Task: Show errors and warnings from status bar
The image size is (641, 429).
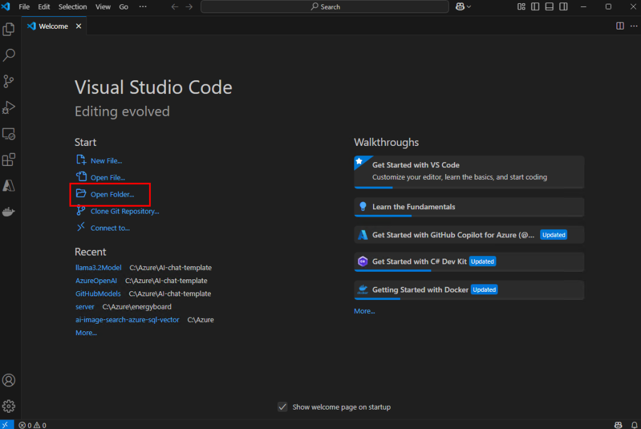Action: pos(33,425)
